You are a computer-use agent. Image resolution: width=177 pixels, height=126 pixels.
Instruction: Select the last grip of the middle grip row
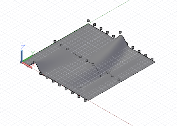click(119, 80)
